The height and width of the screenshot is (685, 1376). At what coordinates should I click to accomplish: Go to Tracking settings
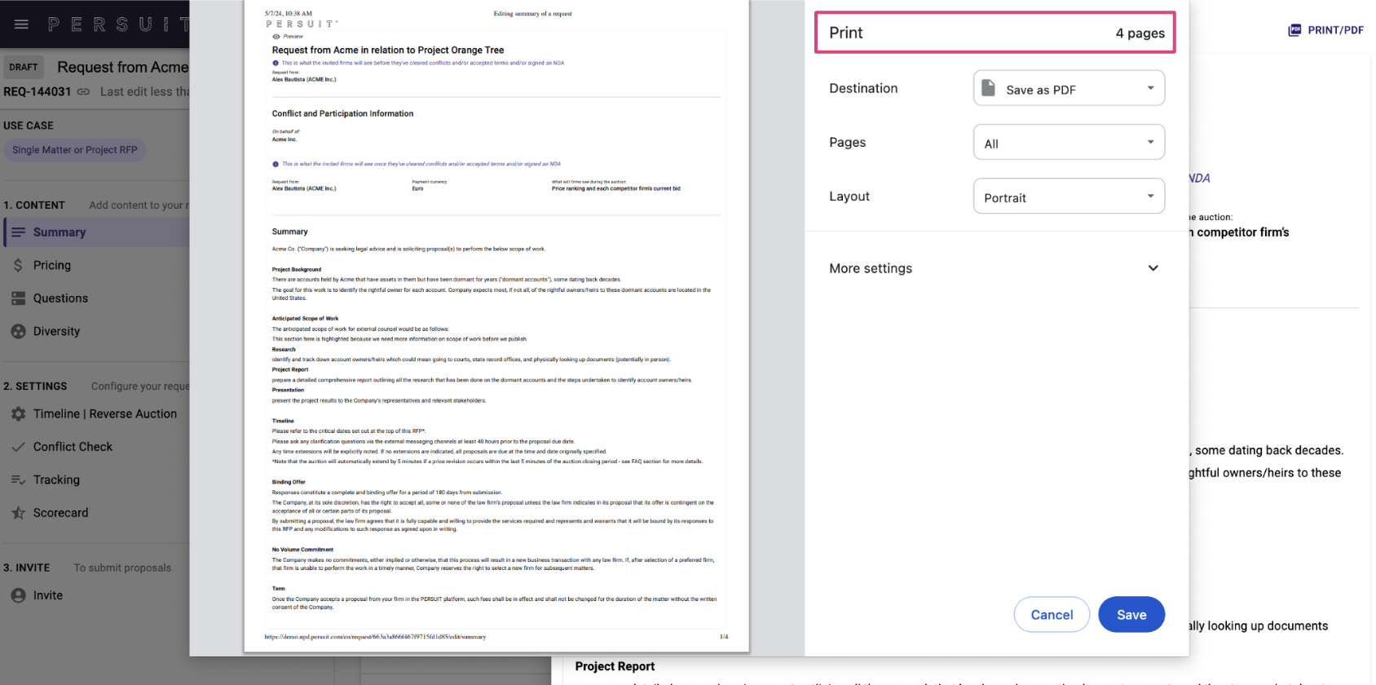(x=56, y=480)
